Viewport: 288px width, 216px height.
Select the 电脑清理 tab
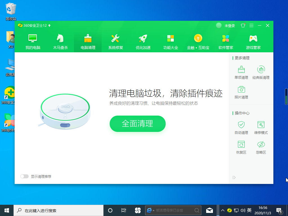pyautogui.click(x=88, y=42)
